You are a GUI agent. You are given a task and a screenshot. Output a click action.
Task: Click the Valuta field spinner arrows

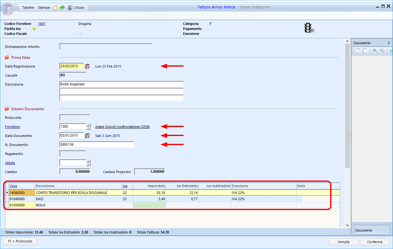coord(88,163)
